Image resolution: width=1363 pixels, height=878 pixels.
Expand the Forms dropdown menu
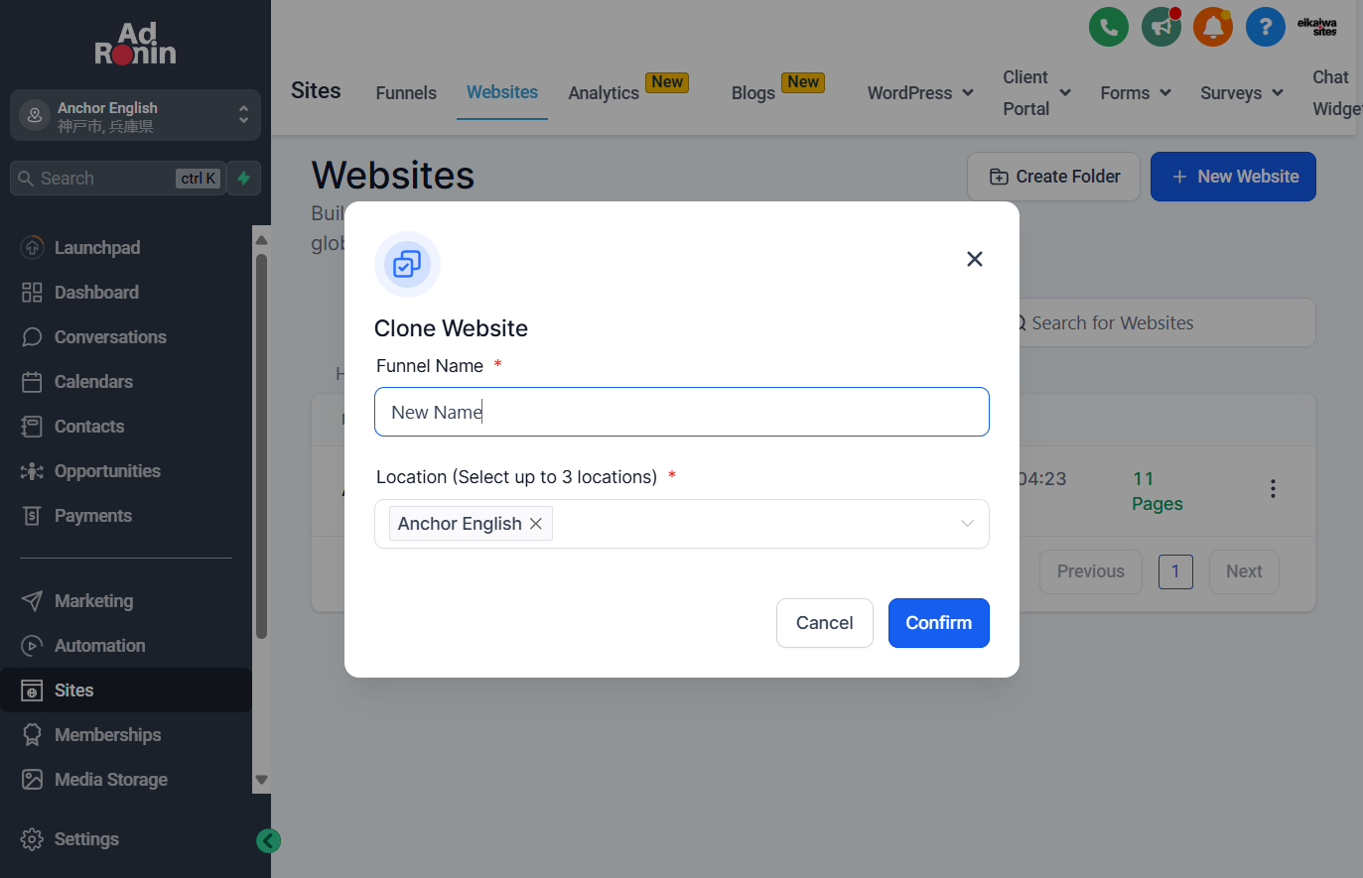click(x=1136, y=93)
